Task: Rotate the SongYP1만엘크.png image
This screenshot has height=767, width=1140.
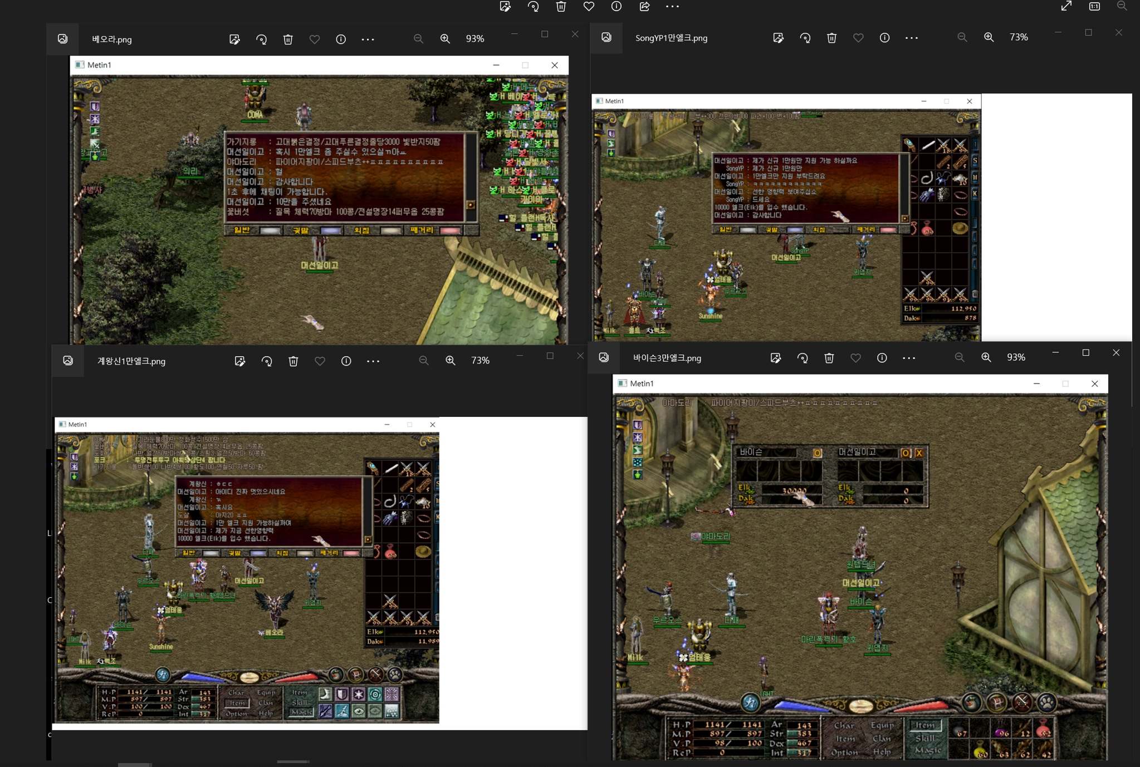Action: 805,38
